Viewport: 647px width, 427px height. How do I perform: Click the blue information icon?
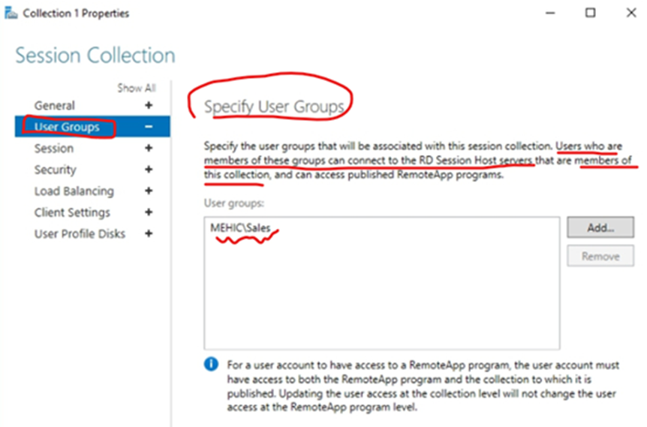(211, 364)
